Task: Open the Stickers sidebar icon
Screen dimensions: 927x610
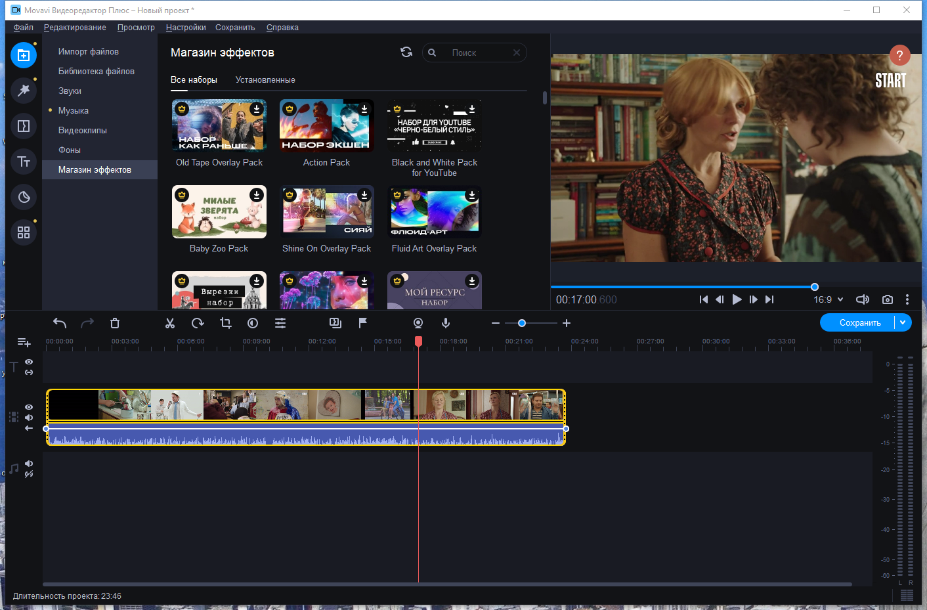Action: 24,197
